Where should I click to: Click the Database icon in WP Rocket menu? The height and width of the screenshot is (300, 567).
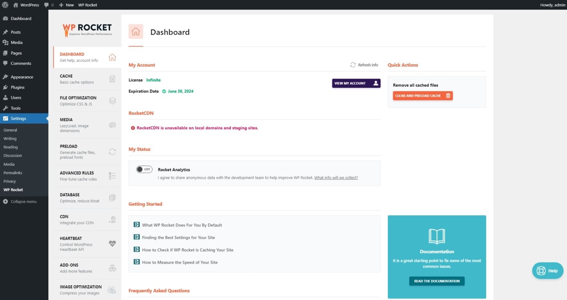[x=112, y=198]
